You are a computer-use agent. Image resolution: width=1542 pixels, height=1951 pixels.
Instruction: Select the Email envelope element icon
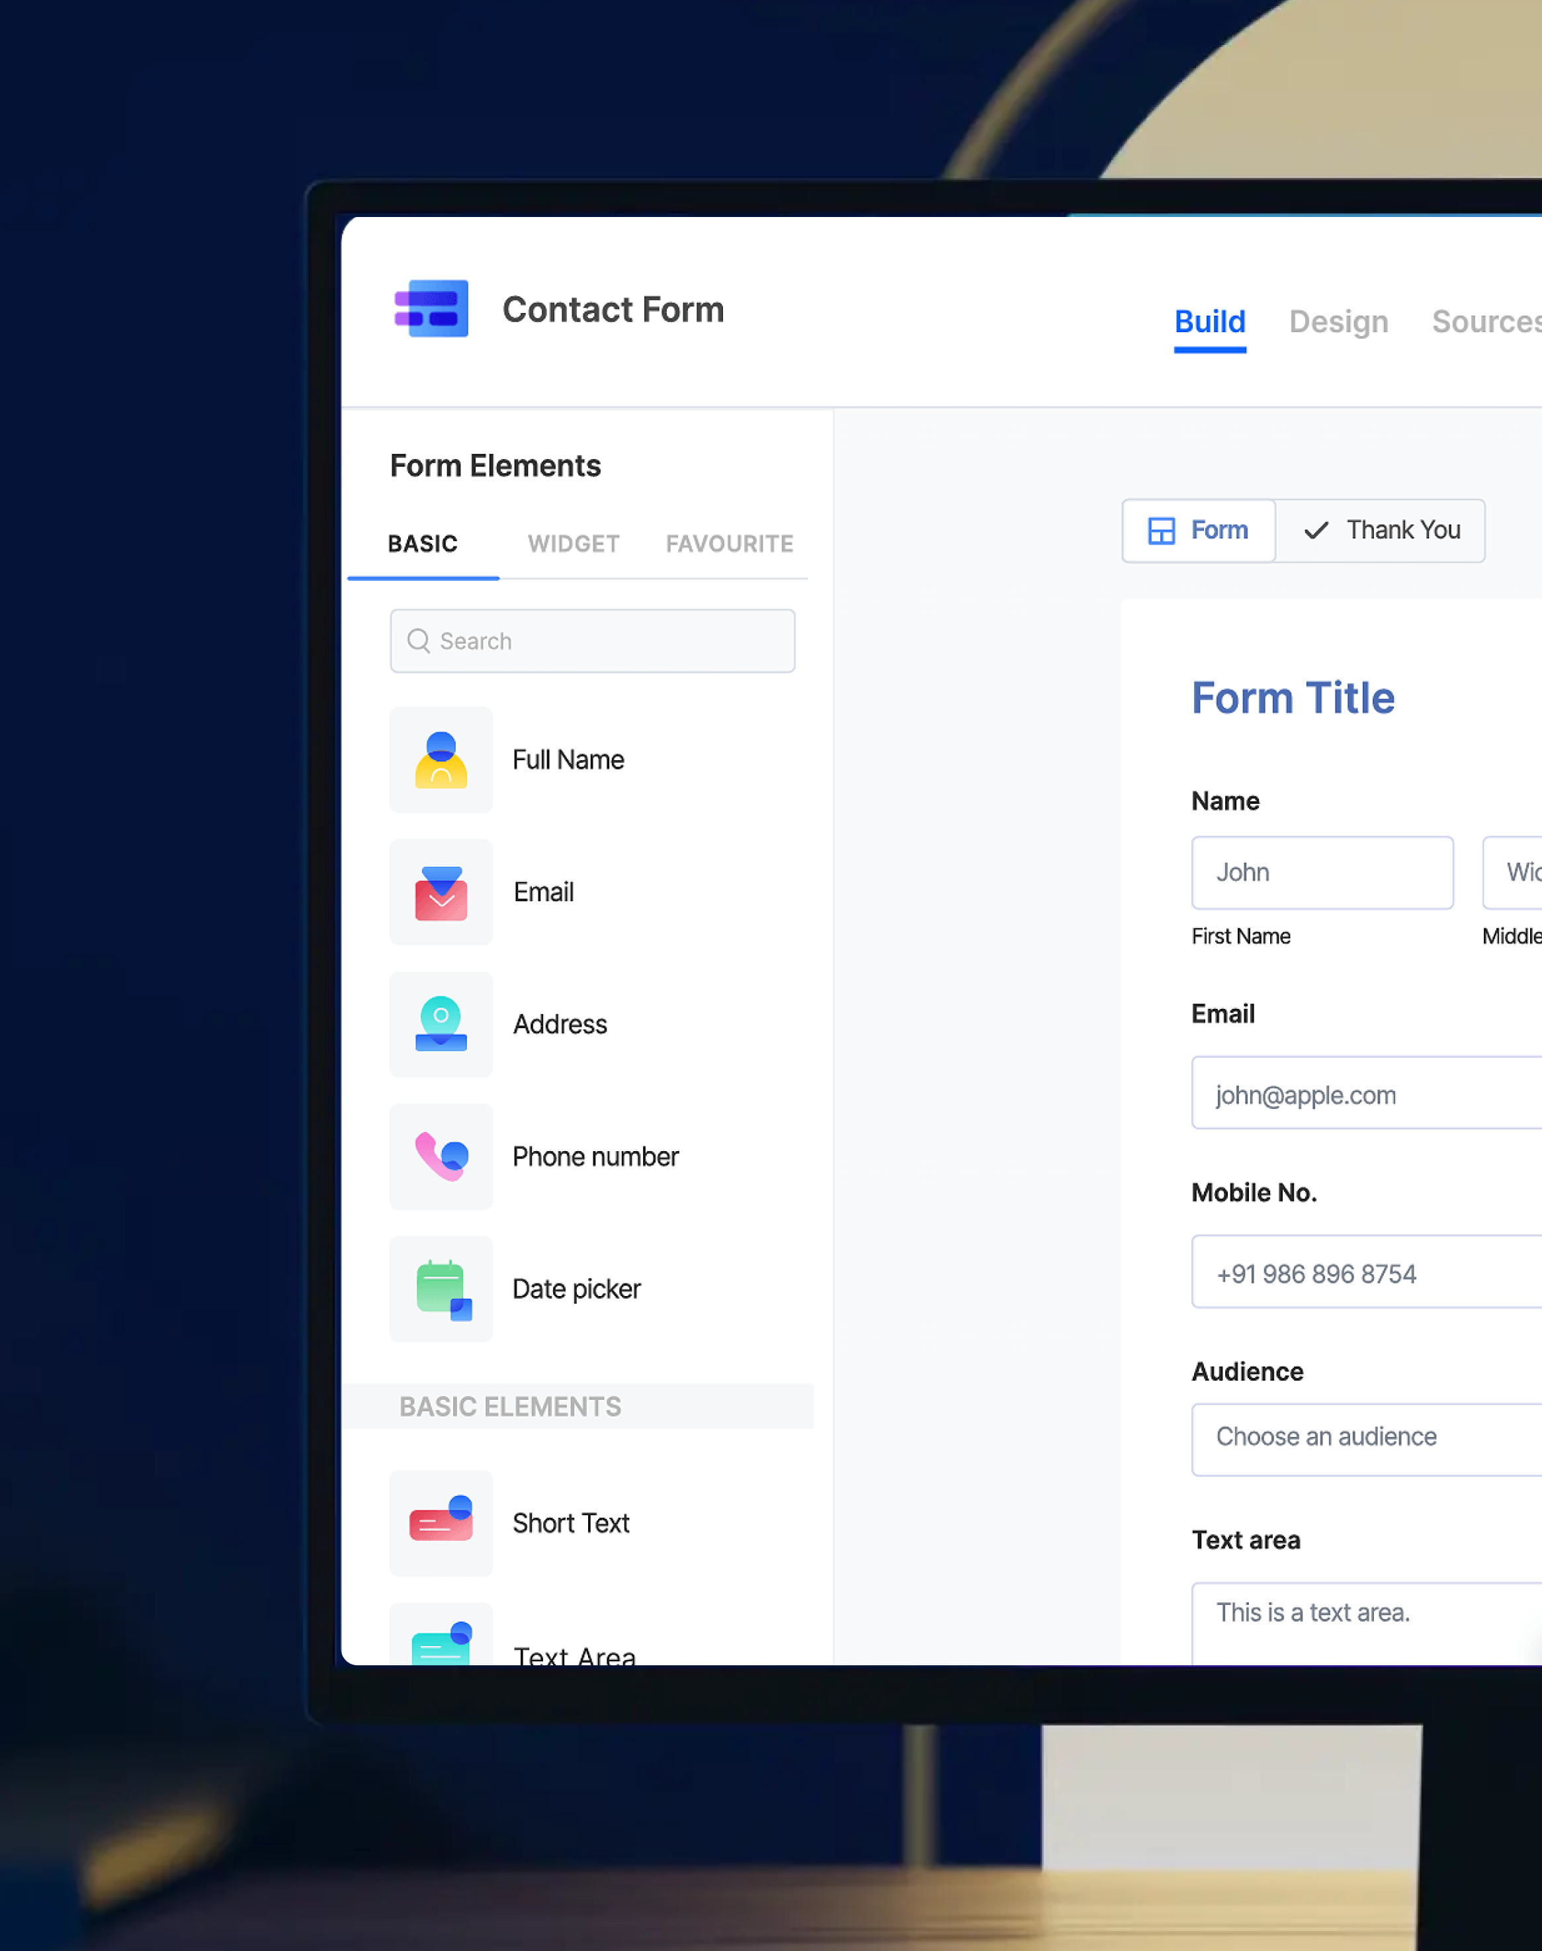(x=441, y=892)
